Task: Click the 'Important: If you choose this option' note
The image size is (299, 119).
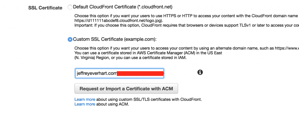Action: pos(187,26)
